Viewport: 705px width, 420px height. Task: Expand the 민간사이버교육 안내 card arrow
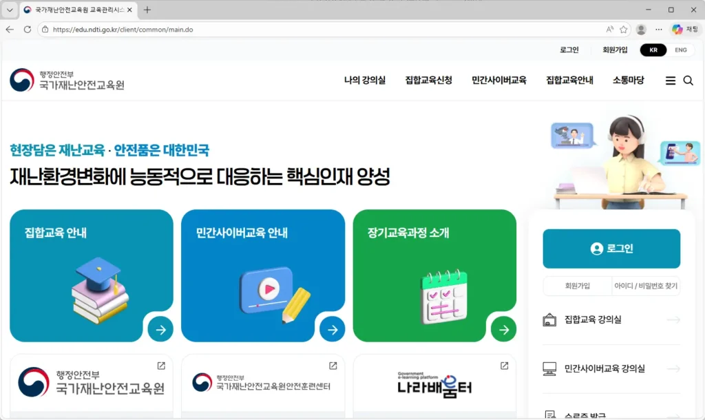pyautogui.click(x=332, y=329)
